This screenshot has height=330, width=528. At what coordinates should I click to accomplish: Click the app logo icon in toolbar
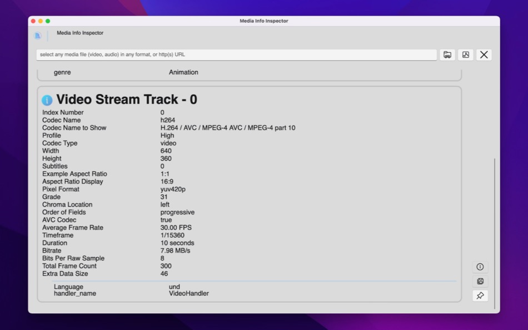click(x=38, y=36)
